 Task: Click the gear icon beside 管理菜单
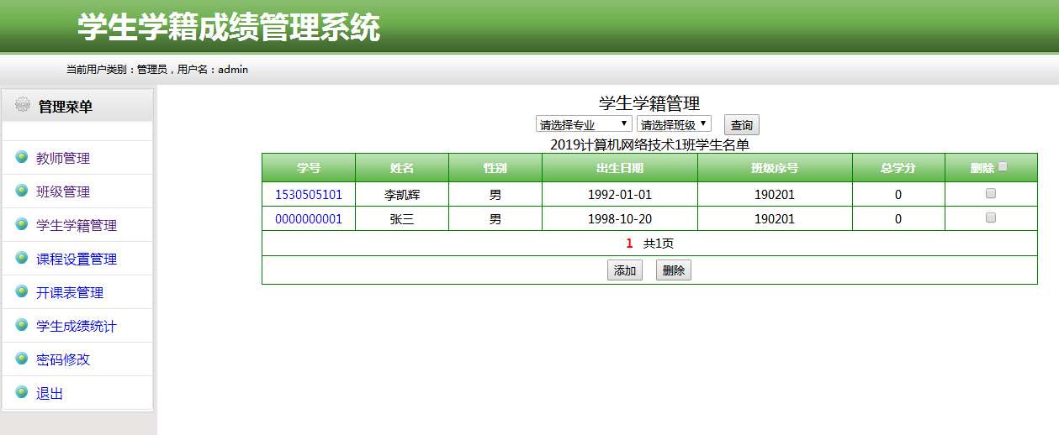point(23,105)
